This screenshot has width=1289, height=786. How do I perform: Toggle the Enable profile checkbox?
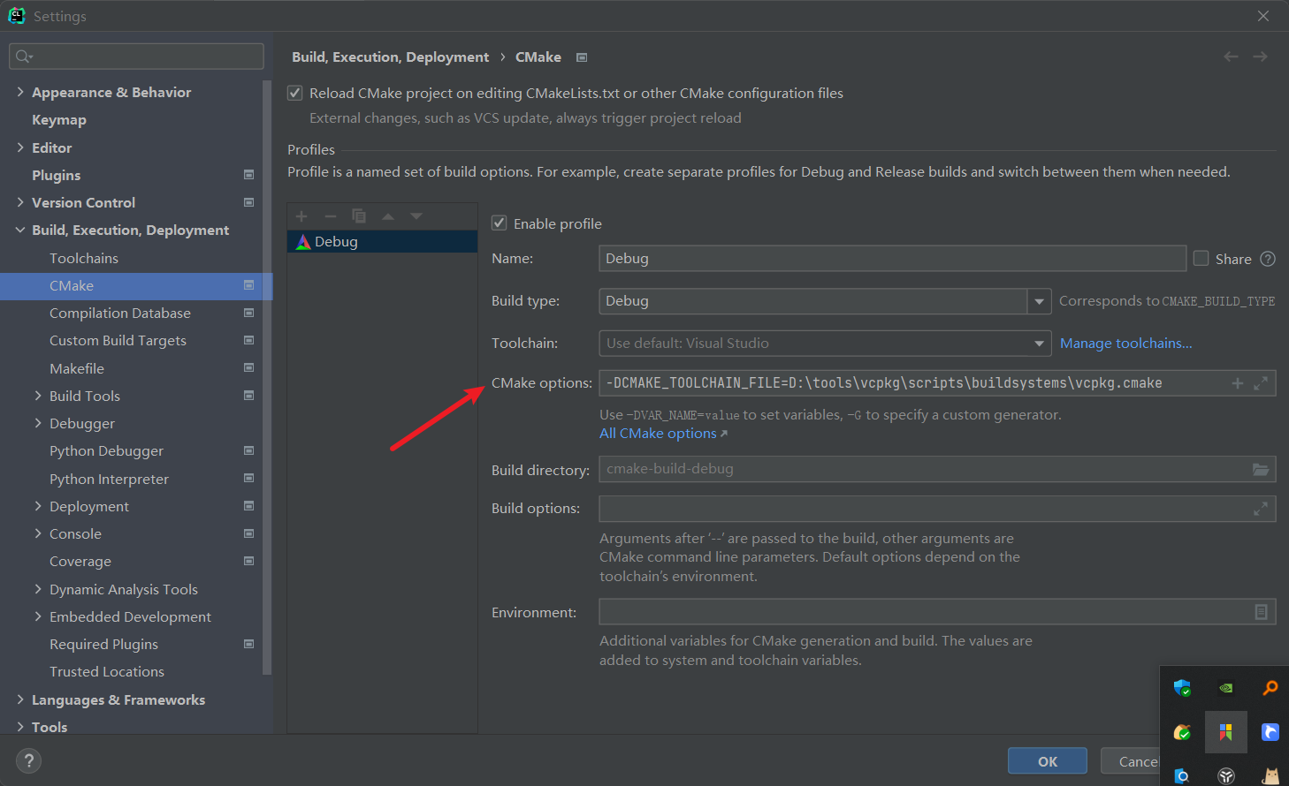(500, 223)
